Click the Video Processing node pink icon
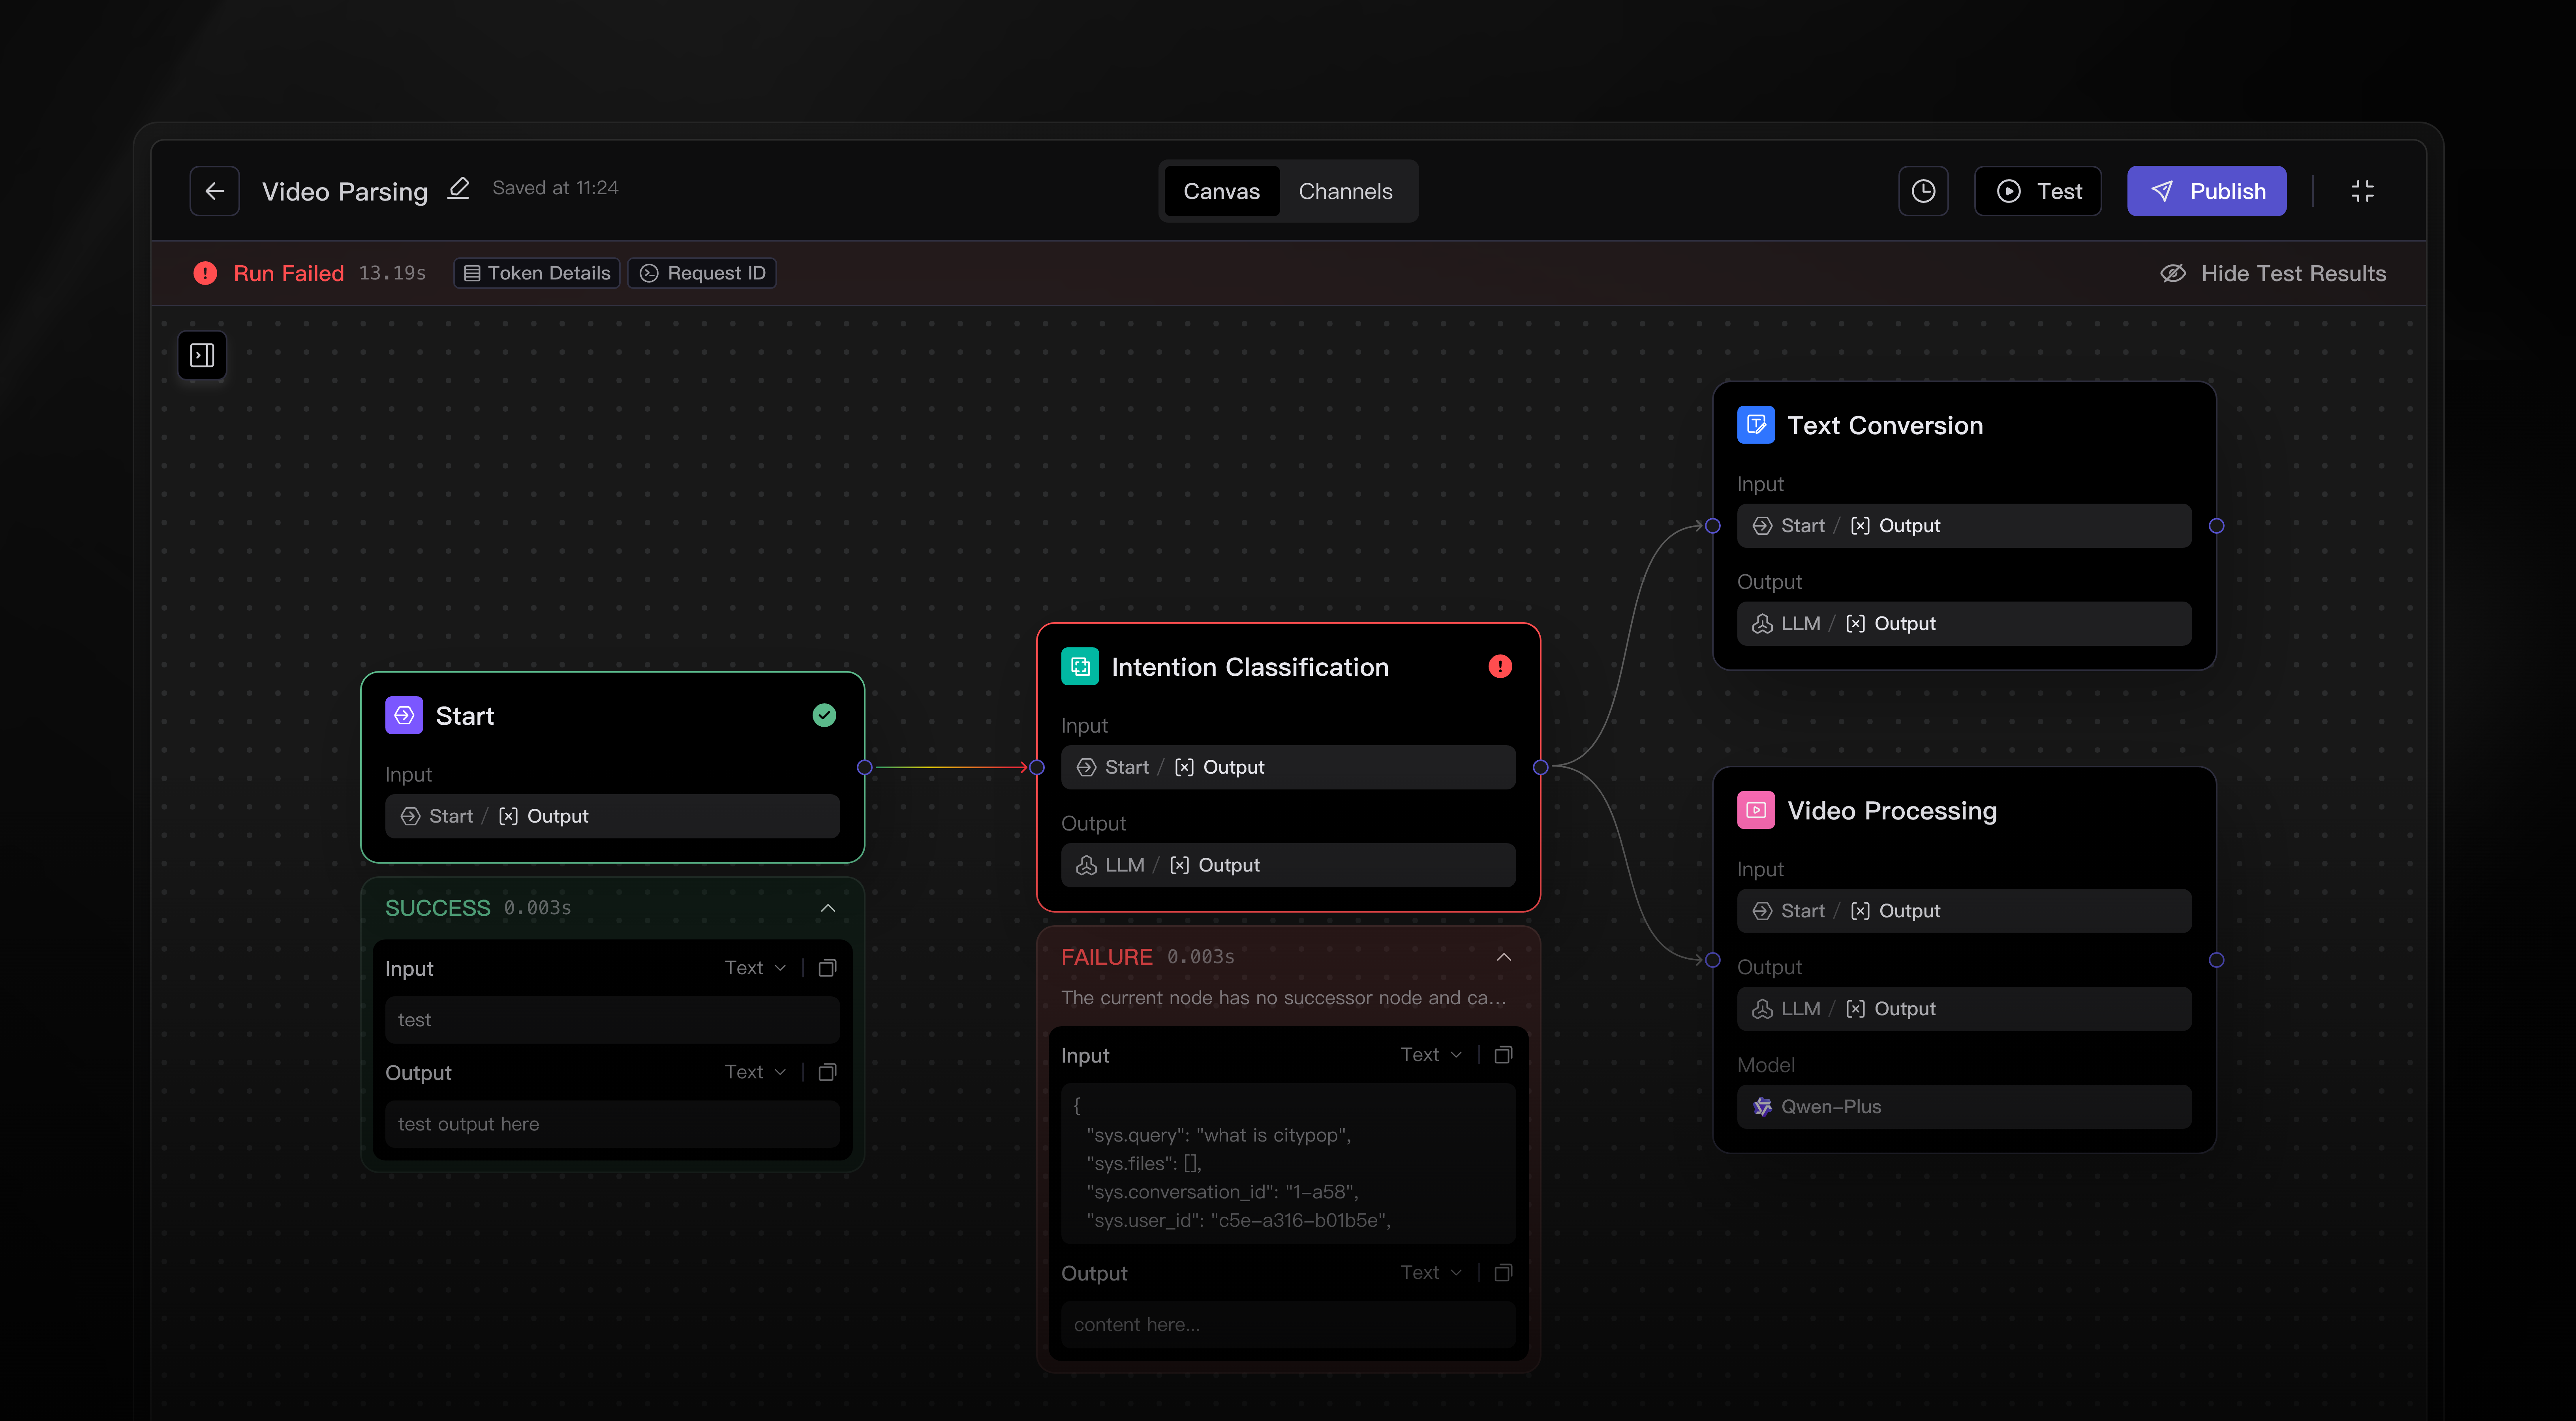The height and width of the screenshot is (1421, 2576). click(1756, 810)
